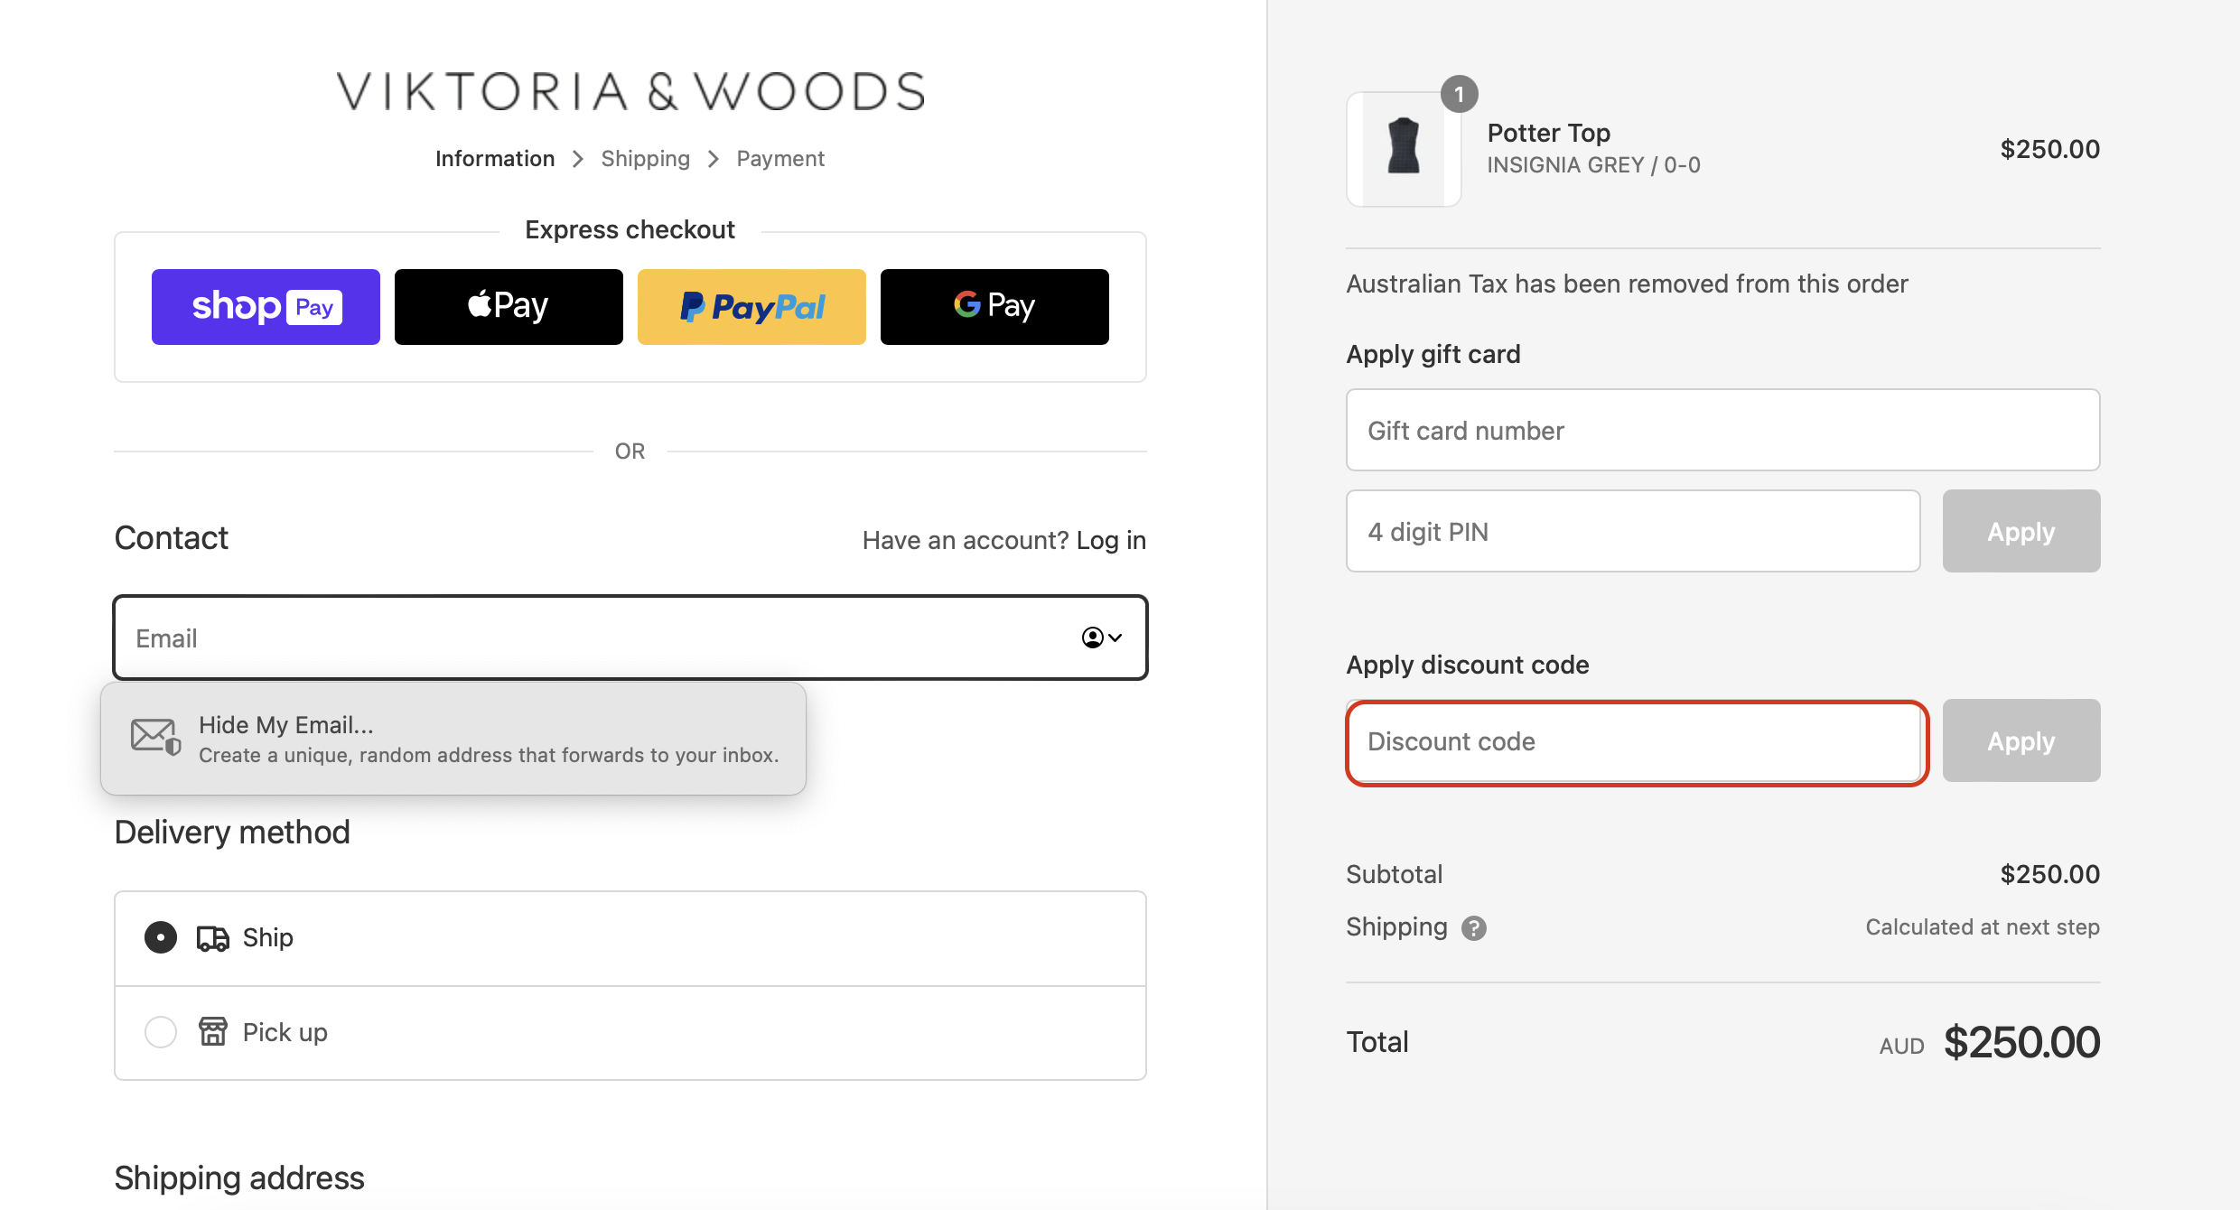
Task: Click the store icon beside Pick up
Action: point(211,1031)
